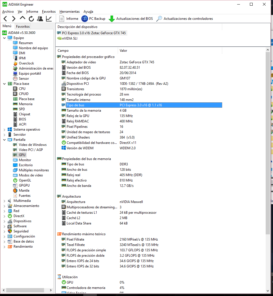Go forward with the right arrow icon
The width and height of the screenshot is (273, 296).
click(x=14, y=19)
